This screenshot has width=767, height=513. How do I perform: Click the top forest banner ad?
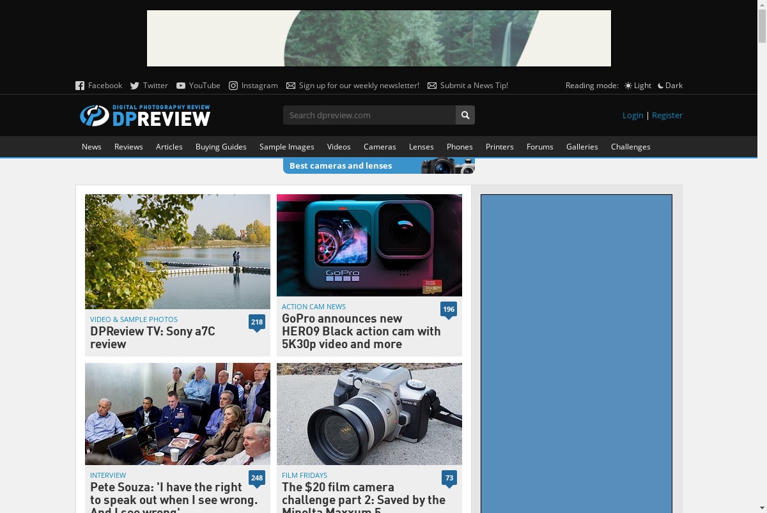379,38
